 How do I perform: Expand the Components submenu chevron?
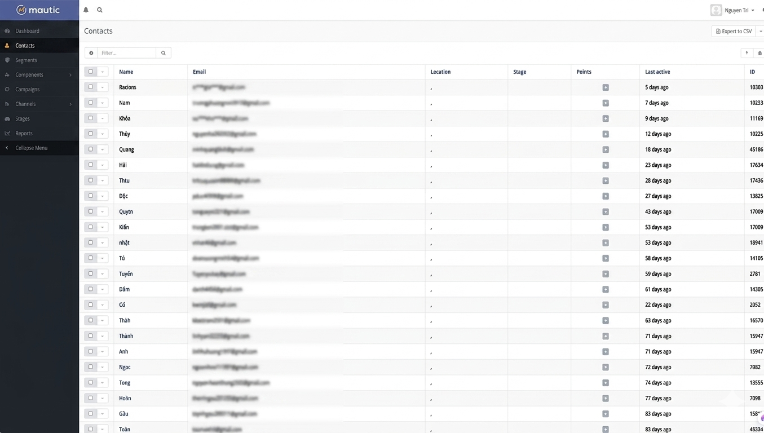(70, 74)
